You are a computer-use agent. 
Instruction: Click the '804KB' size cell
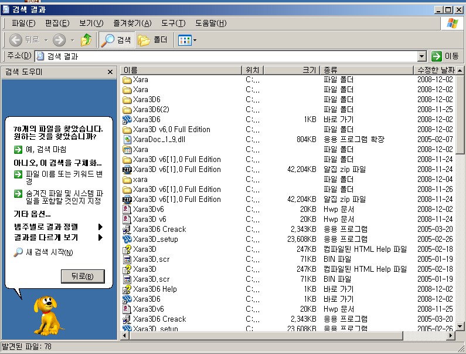click(x=307, y=139)
